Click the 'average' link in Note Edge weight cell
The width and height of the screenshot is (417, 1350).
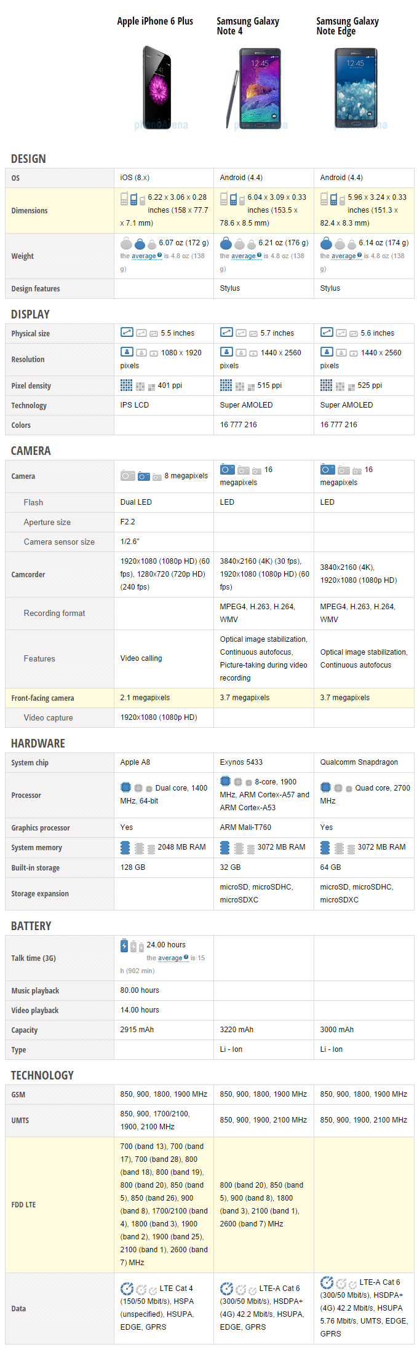click(x=344, y=256)
